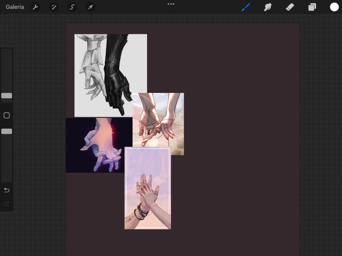Select the Brush tool
Screen dimensions: 342x256
pos(246,7)
